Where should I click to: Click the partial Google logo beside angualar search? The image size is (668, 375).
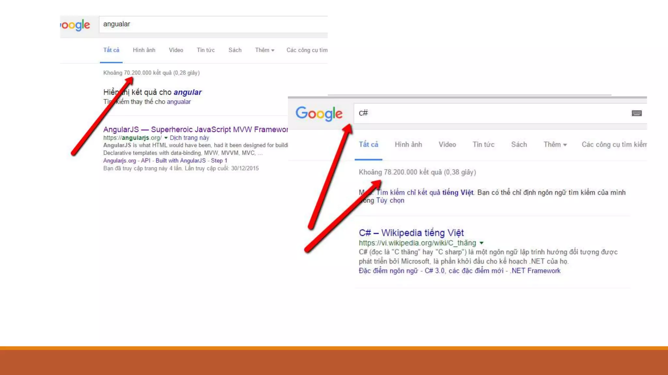coord(76,25)
